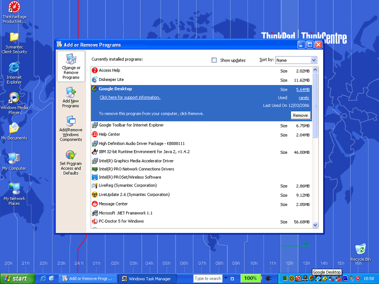
Task: Select Help Center program icon
Action: [x=95, y=134]
